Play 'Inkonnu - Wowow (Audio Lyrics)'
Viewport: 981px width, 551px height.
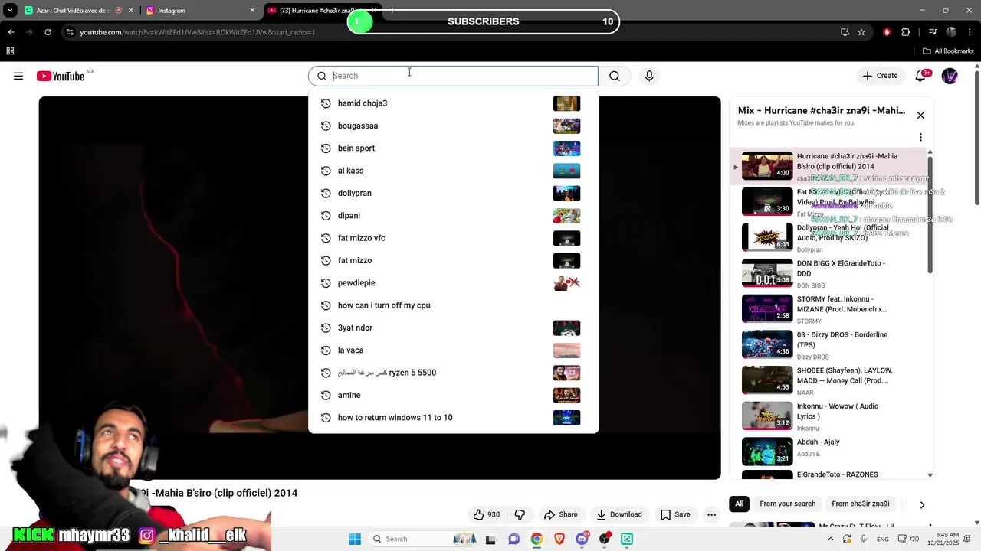(828, 416)
